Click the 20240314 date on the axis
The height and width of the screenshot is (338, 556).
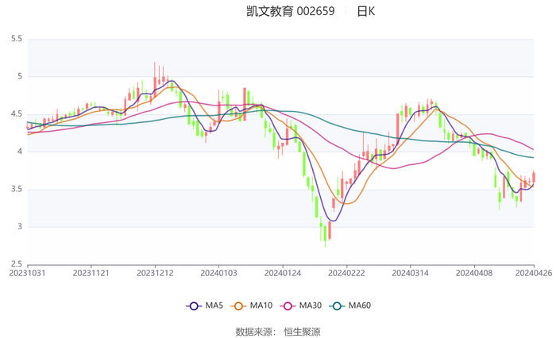[x=410, y=272]
